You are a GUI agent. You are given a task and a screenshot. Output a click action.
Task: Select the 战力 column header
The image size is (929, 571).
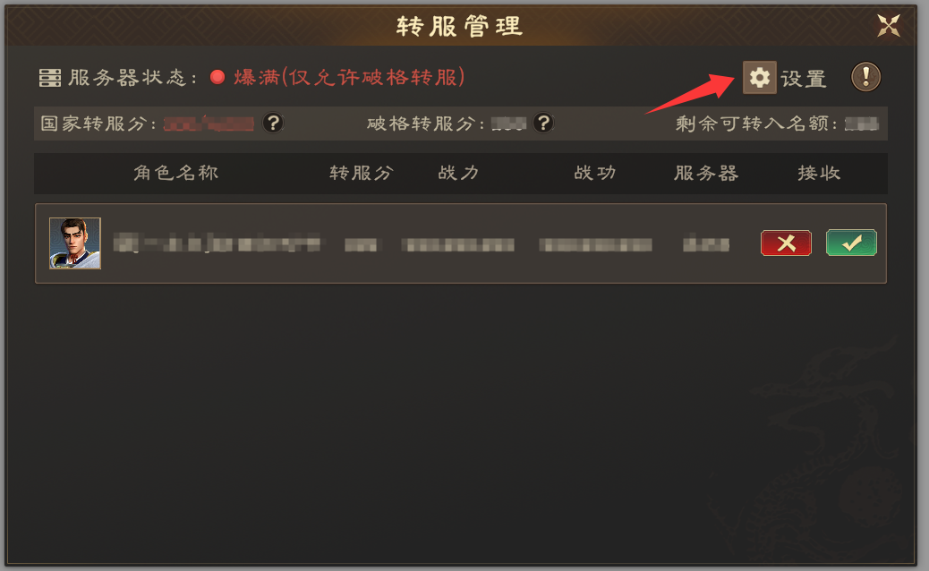click(458, 173)
